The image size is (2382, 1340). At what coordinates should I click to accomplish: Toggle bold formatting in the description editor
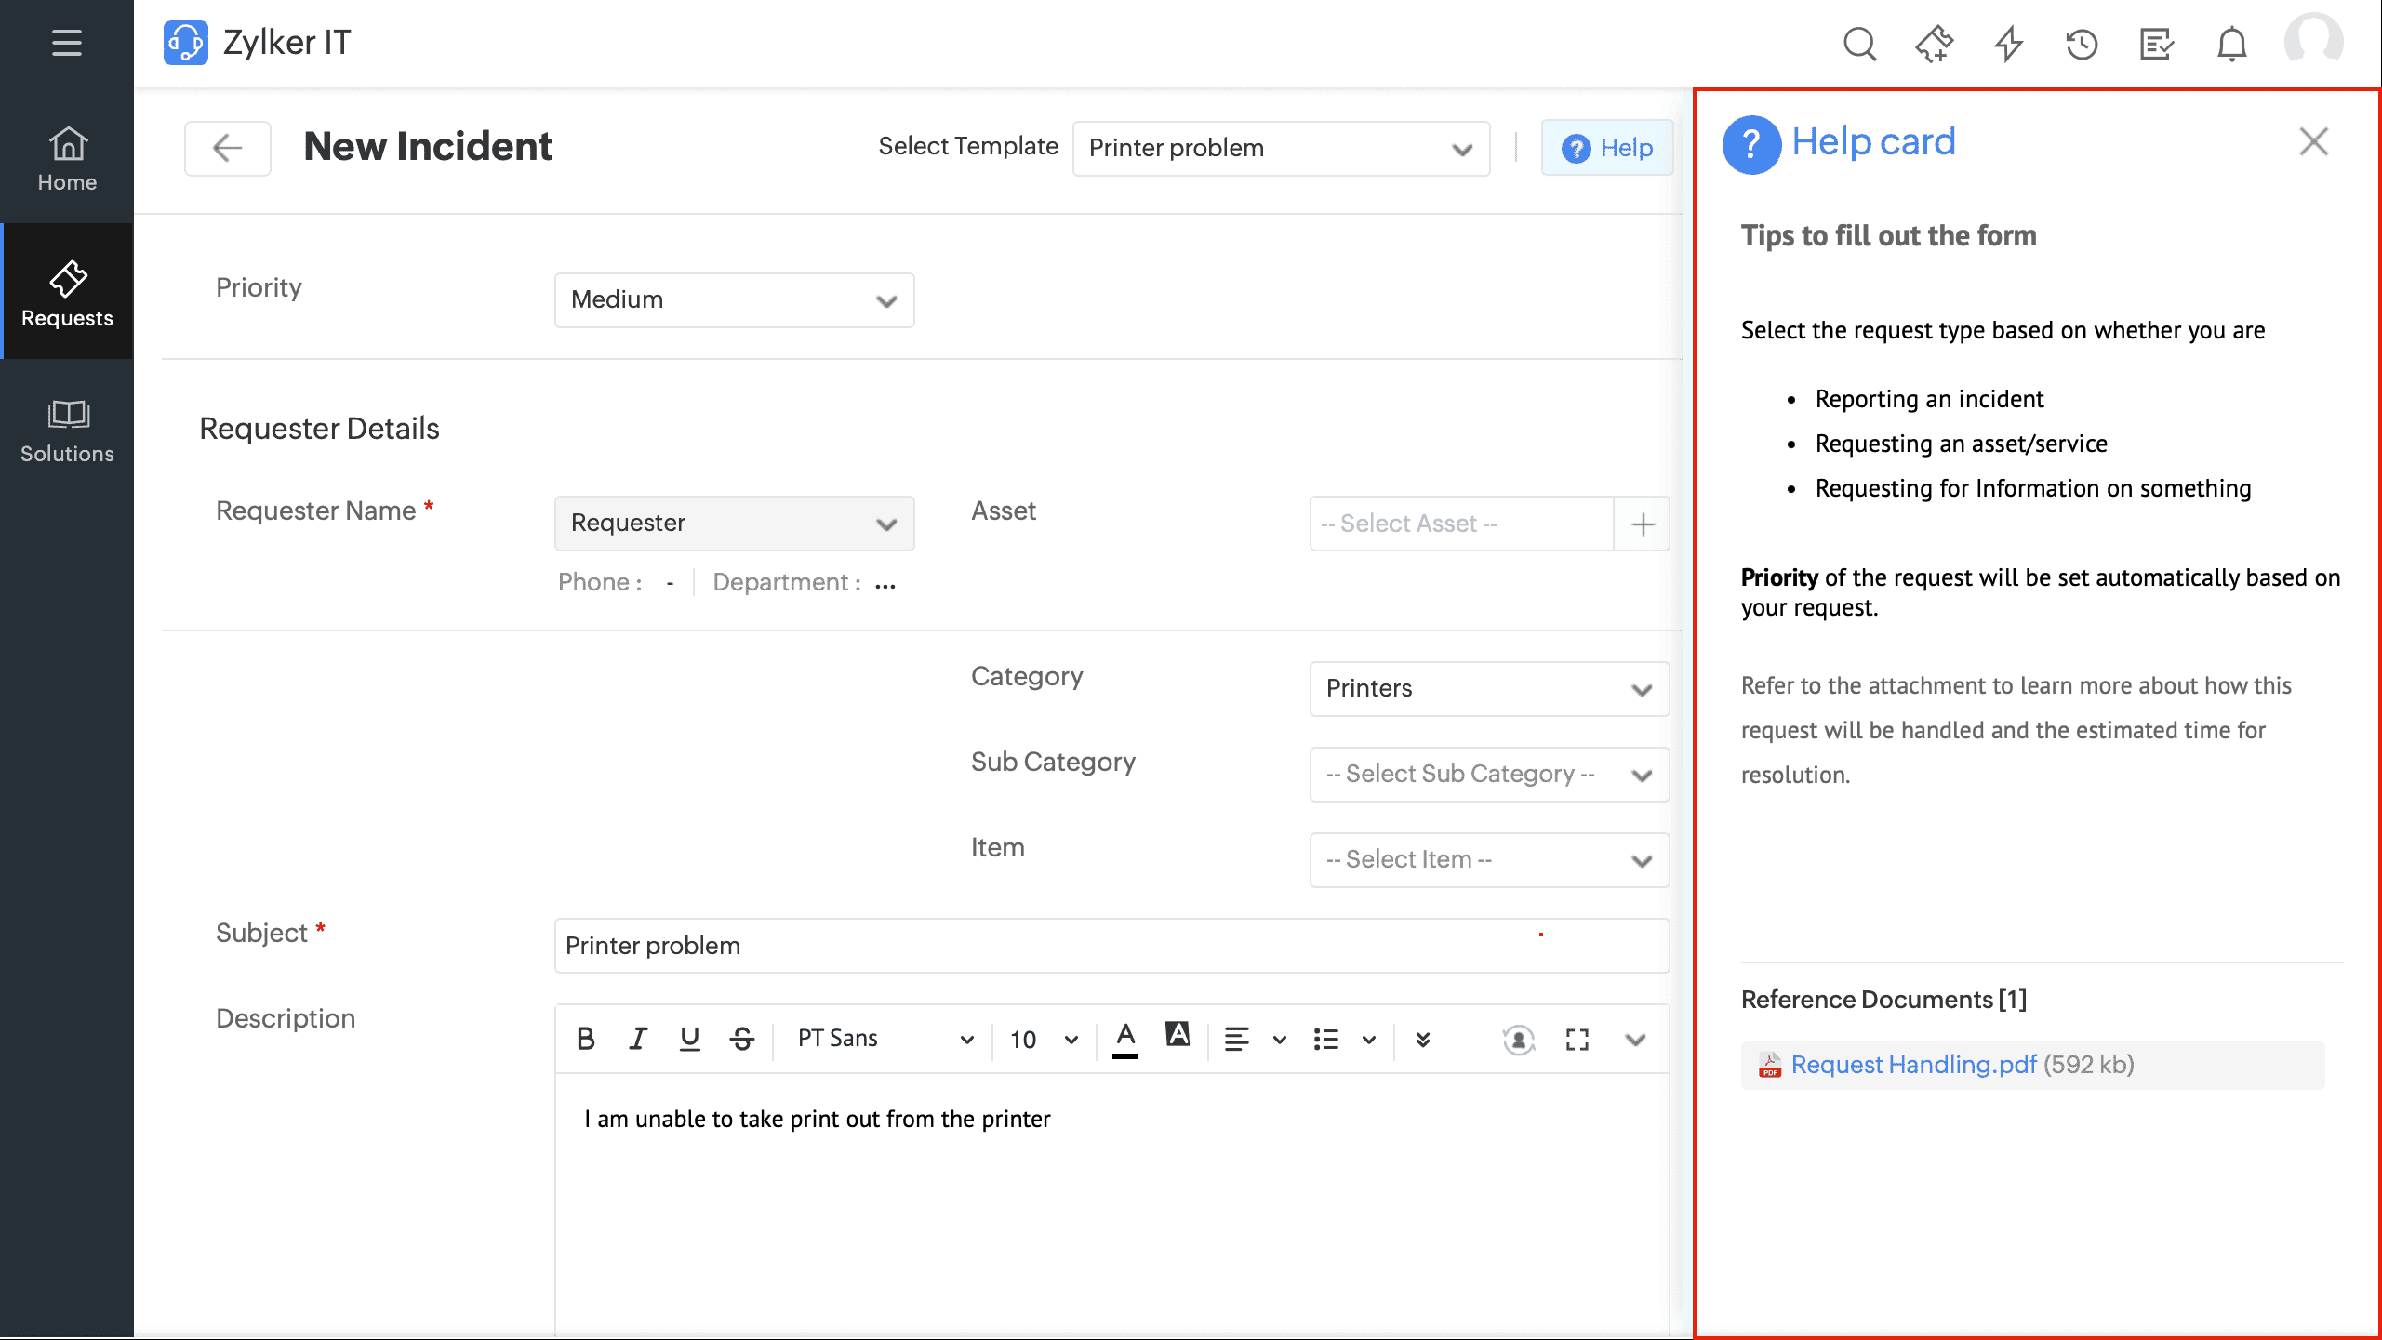585,1040
